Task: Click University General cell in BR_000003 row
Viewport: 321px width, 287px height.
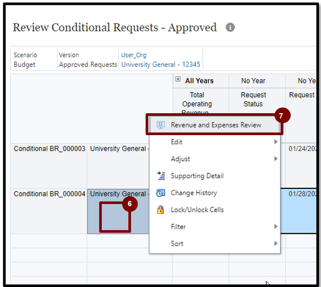Action: coord(118,149)
